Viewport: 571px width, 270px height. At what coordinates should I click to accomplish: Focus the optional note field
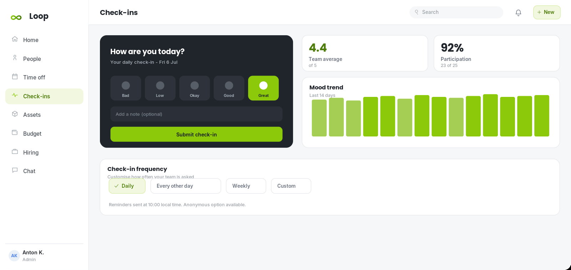196,114
